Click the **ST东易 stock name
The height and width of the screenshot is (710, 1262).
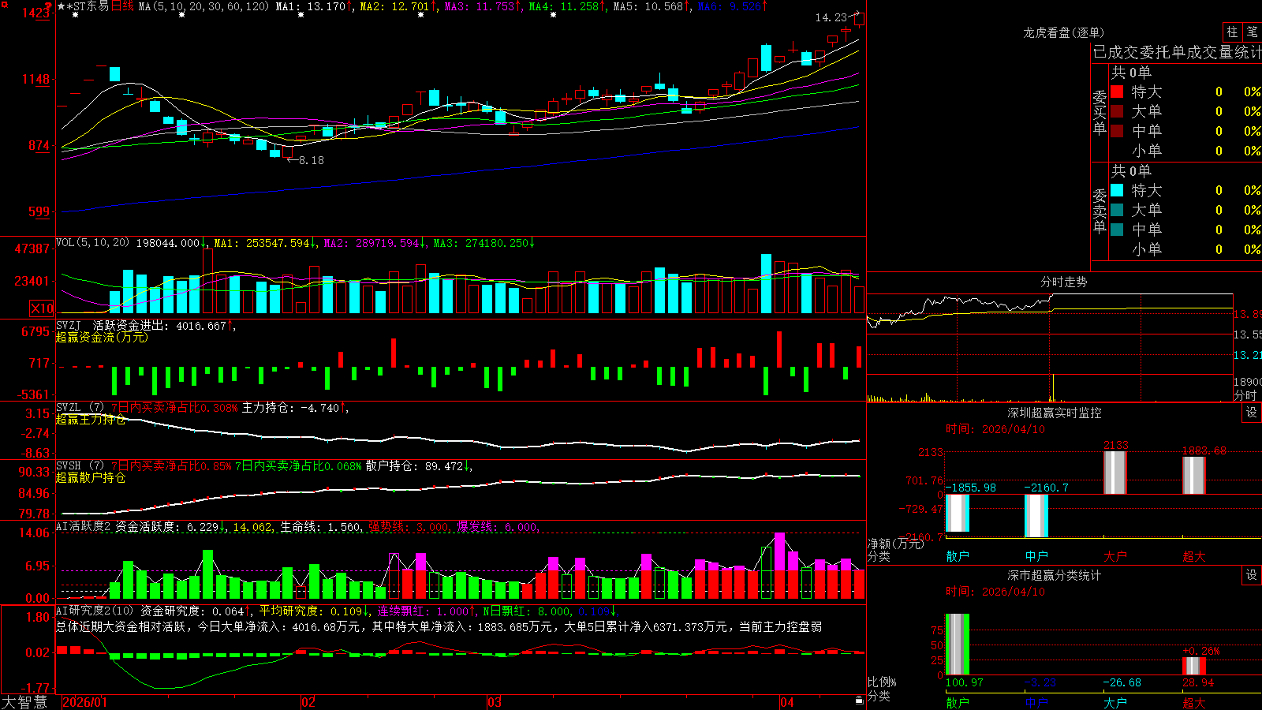click(83, 6)
